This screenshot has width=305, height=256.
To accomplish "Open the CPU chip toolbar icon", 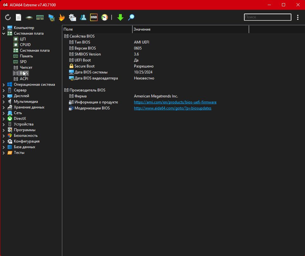I will pyautogui.click(x=29, y=18).
